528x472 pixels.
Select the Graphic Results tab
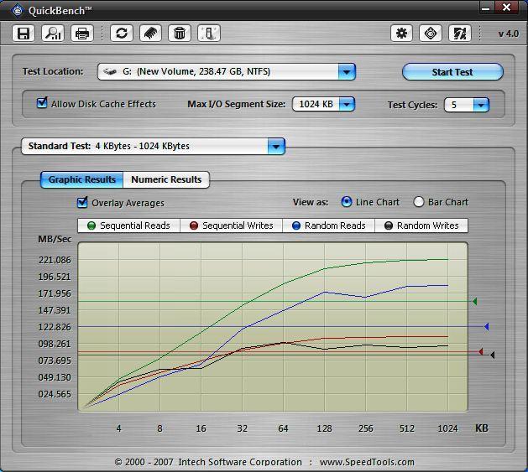click(81, 179)
